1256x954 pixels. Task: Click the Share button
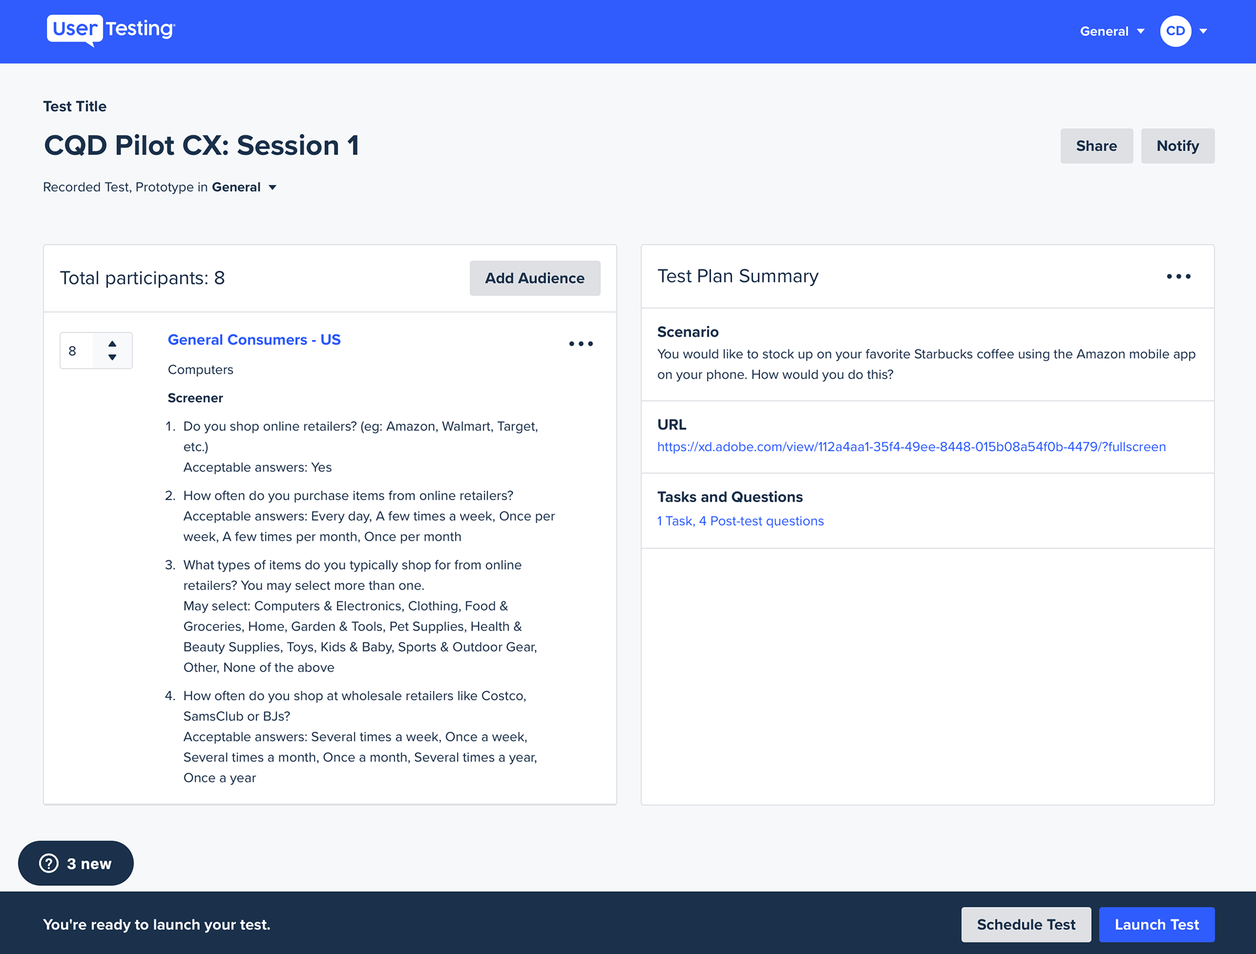point(1096,146)
